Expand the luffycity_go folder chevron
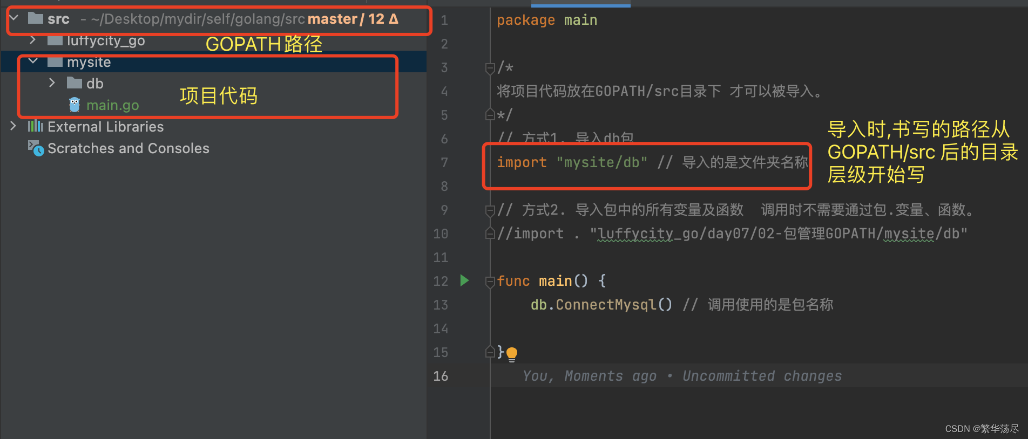This screenshot has width=1028, height=439. (x=33, y=40)
